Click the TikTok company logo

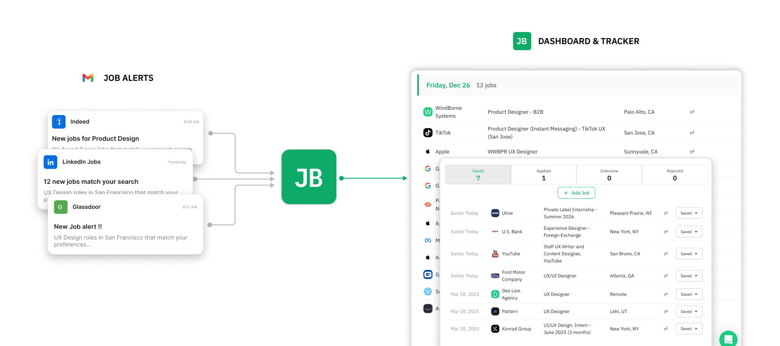pos(428,133)
